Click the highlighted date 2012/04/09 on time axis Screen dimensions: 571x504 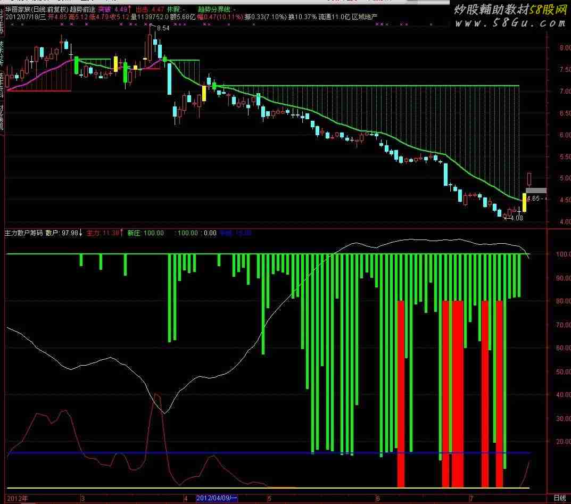click(217, 498)
